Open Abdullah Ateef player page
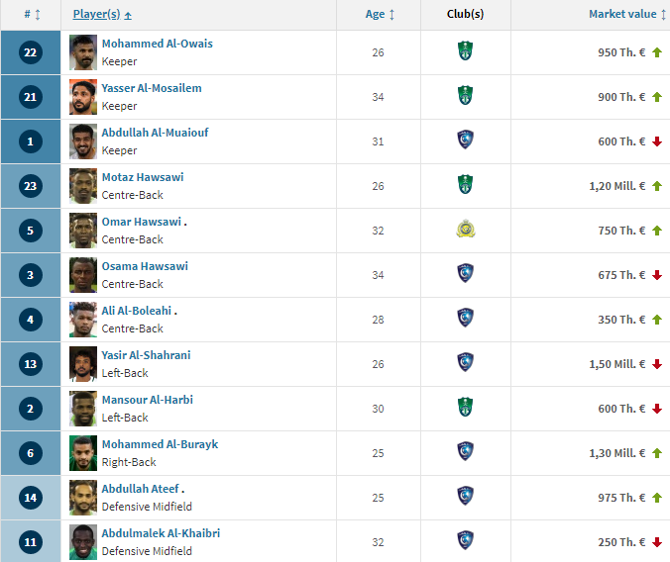Viewport: 670px width, 562px height. pos(140,489)
